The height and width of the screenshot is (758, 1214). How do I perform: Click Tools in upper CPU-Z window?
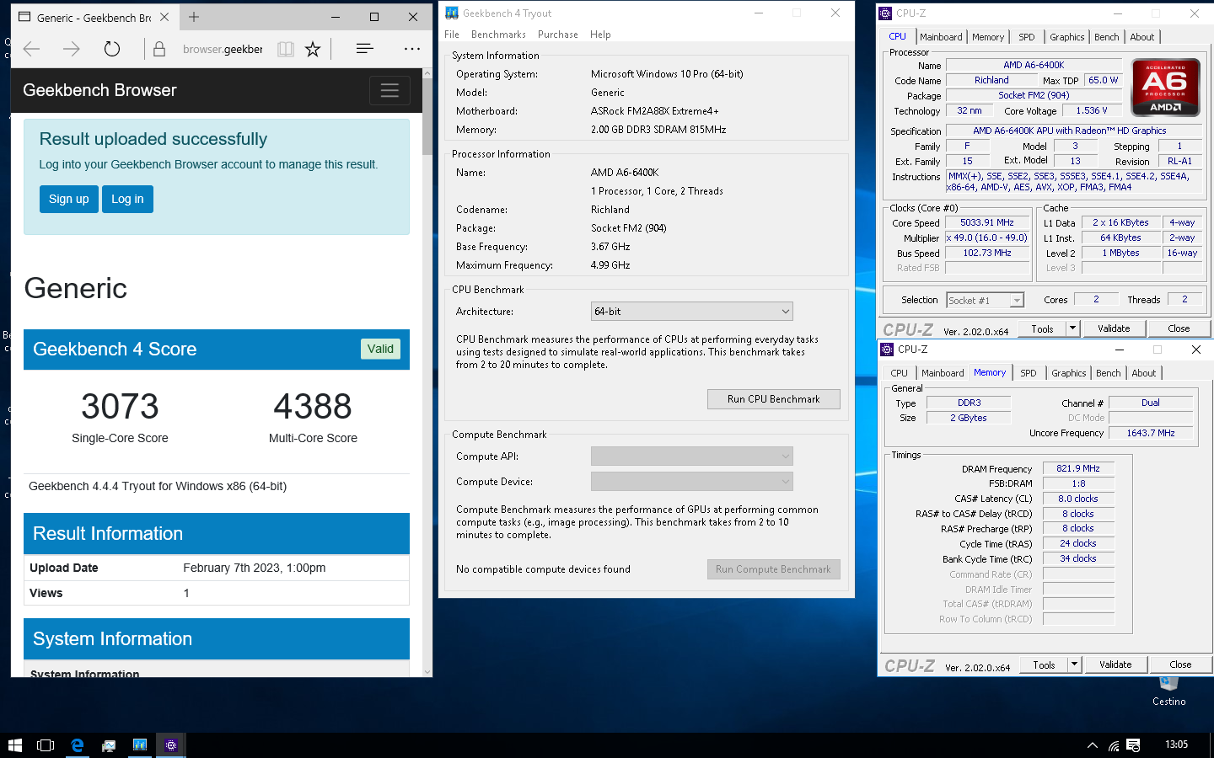[x=1043, y=328]
